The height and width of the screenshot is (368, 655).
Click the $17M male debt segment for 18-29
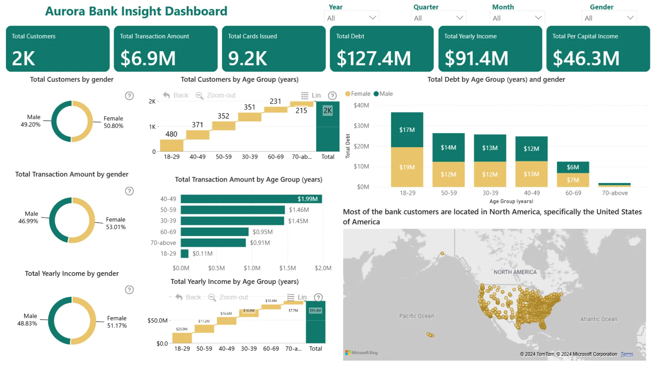pyautogui.click(x=407, y=130)
